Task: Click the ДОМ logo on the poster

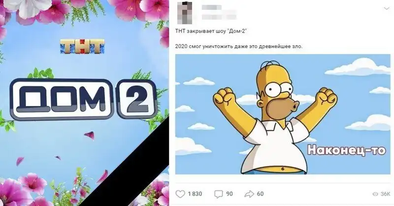Action: [x=62, y=99]
